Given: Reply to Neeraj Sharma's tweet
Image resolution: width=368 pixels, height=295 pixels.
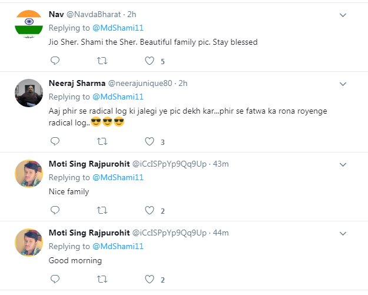Looking at the screenshot, I should click(55, 141).
